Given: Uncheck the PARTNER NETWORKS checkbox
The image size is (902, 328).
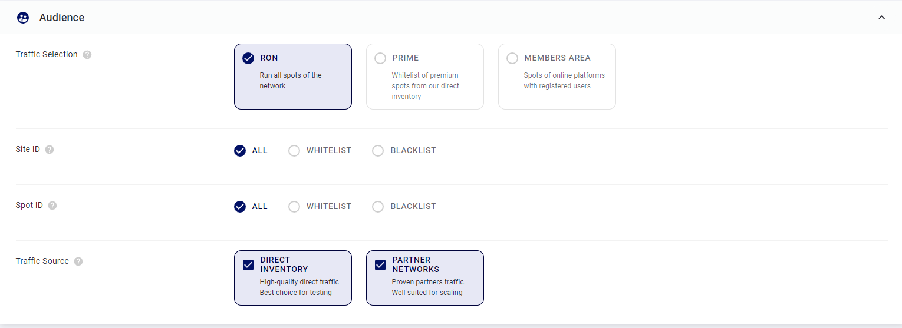Looking at the screenshot, I should [380, 265].
